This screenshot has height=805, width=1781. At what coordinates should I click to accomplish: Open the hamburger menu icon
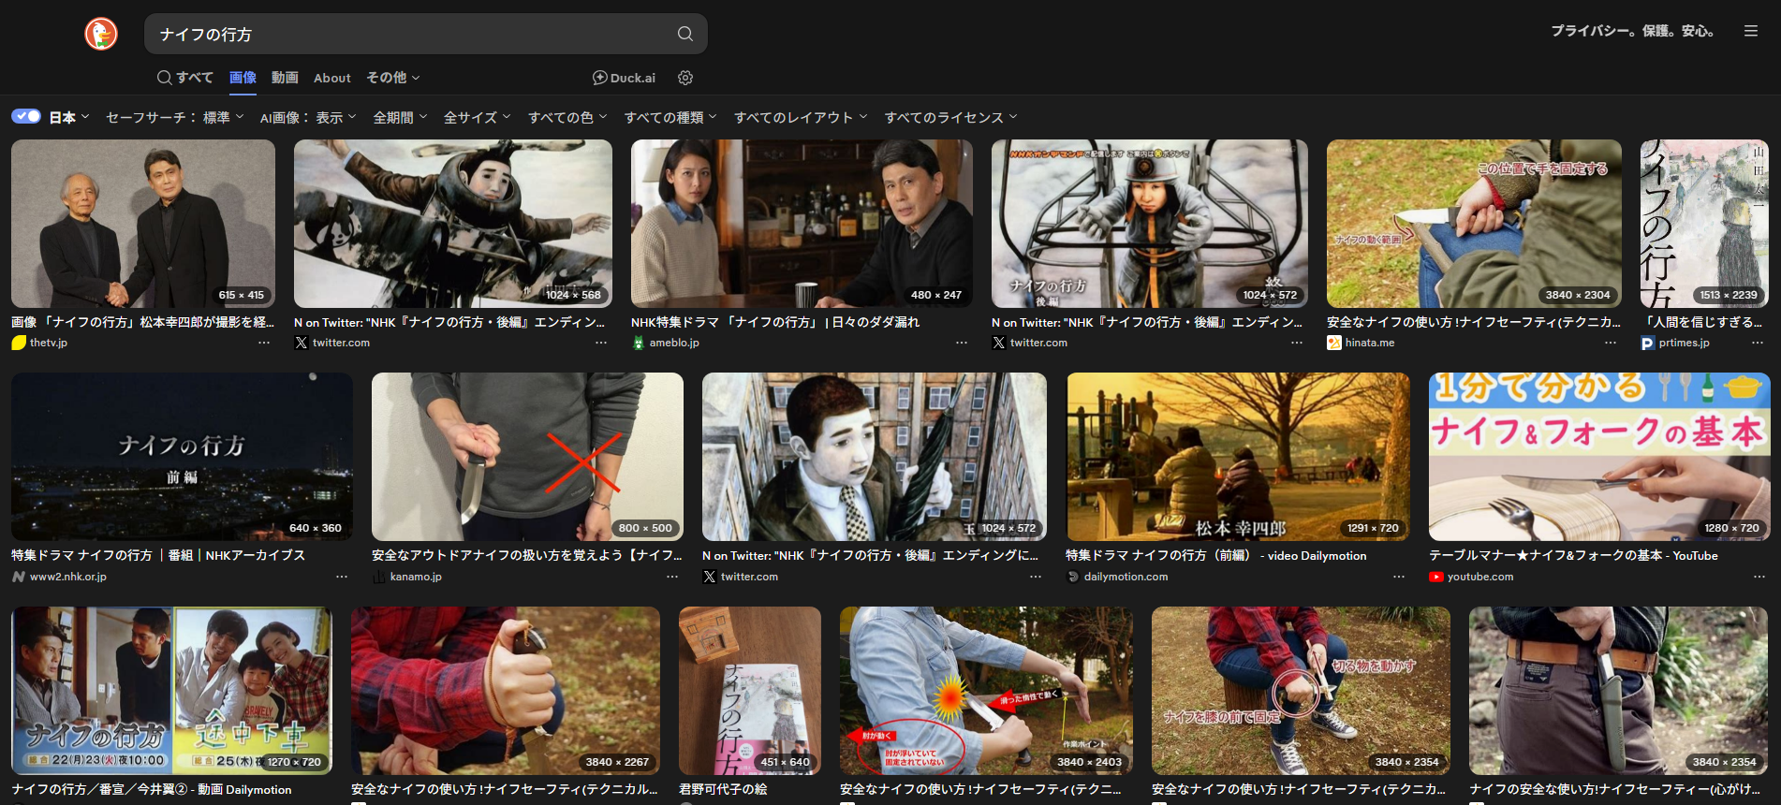pyautogui.click(x=1750, y=31)
